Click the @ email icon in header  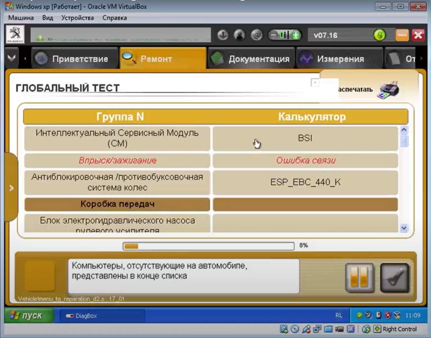256,35
